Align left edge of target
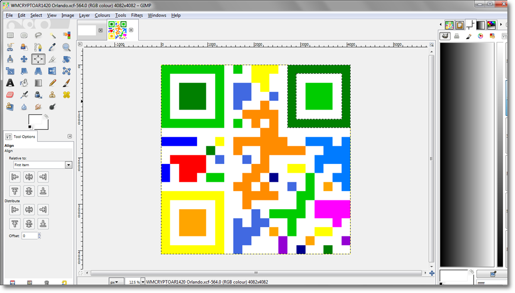Image resolution: width=515 pixels, height=293 pixels. point(15,177)
